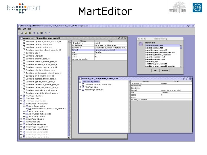The width and height of the screenshot is (207, 155).
Task: Click the OK button in Dataset config
Action: 155,71
